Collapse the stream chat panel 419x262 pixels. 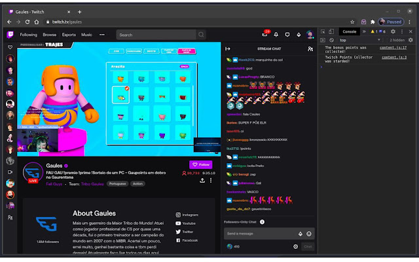coord(228,48)
